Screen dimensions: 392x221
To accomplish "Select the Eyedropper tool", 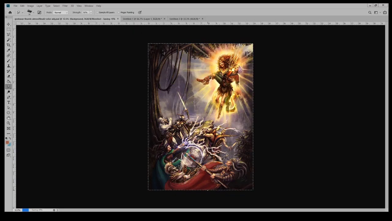I will [9, 50].
